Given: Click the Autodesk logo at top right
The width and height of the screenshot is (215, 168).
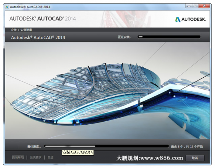Looking at the screenshot, I should click(191, 19).
